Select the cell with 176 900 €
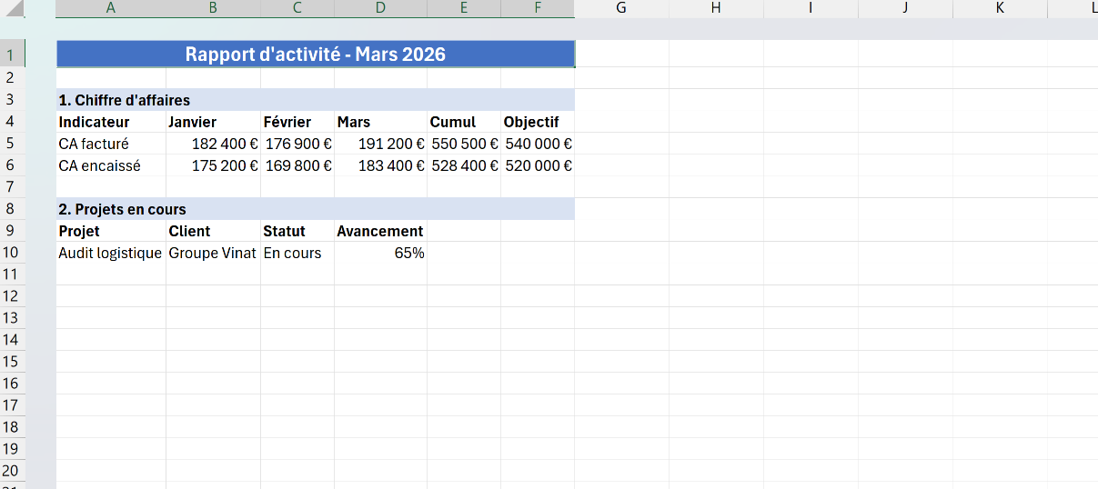Viewport: 1098px width, 489px height. click(297, 144)
